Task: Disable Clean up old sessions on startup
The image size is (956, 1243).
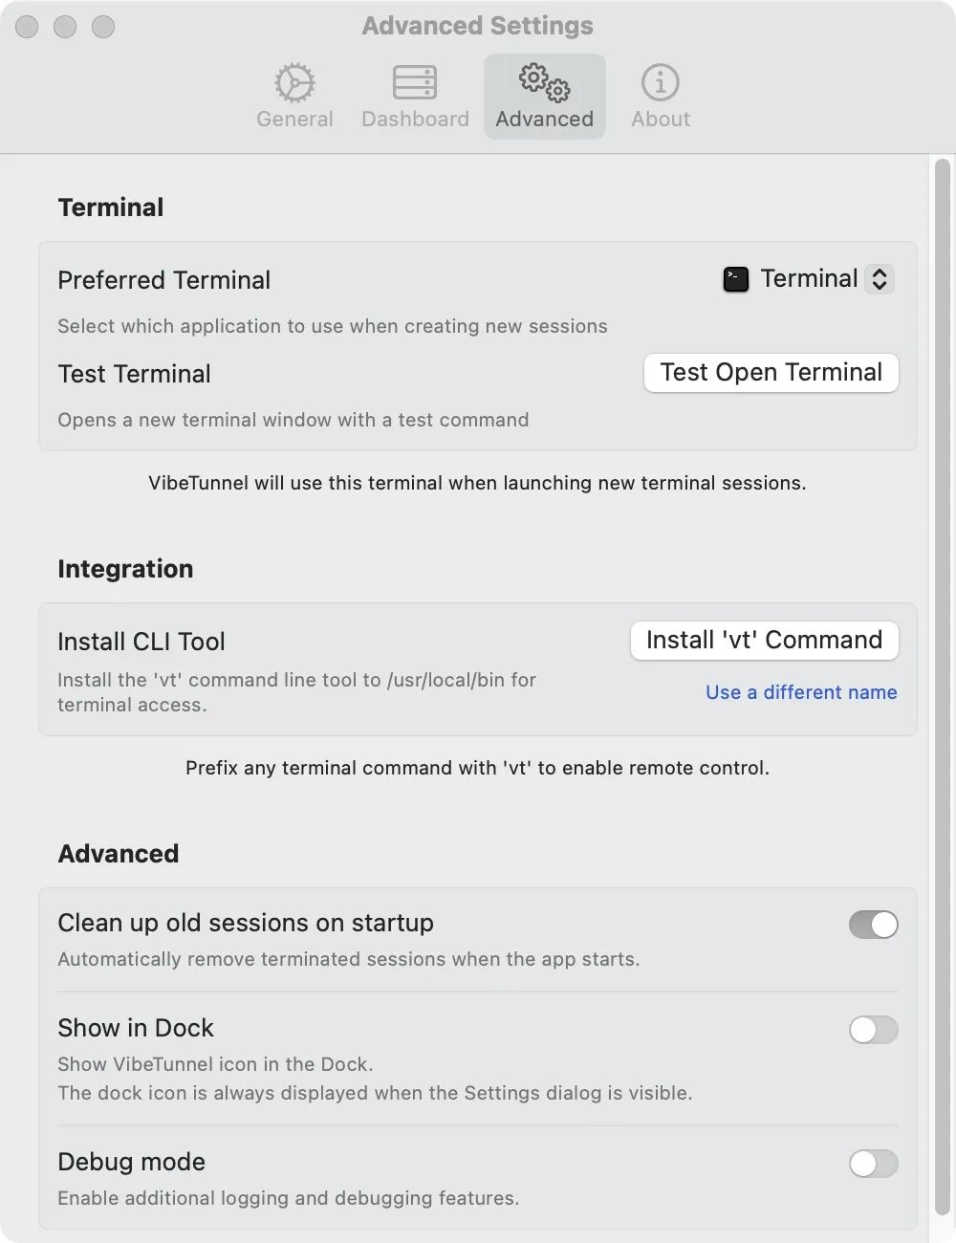Action: point(873,925)
